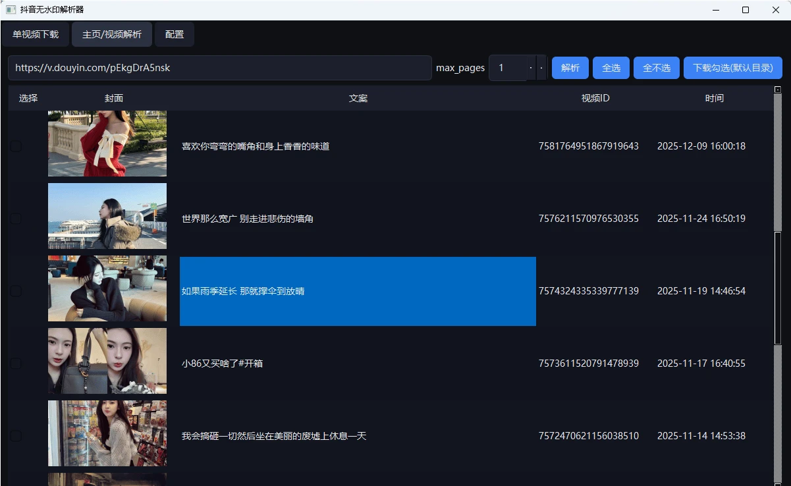Click the douyin URL input field
Viewport: 791px width, 486px height.
coord(217,68)
